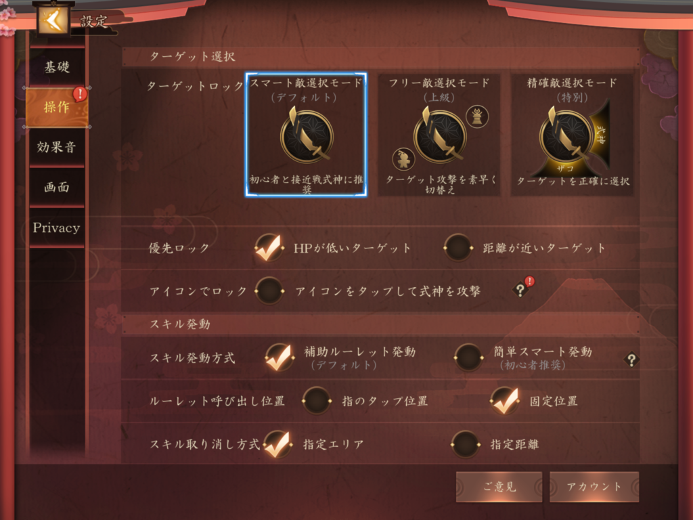
Task: Open the 効果音 settings tab
Action: click(x=57, y=147)
